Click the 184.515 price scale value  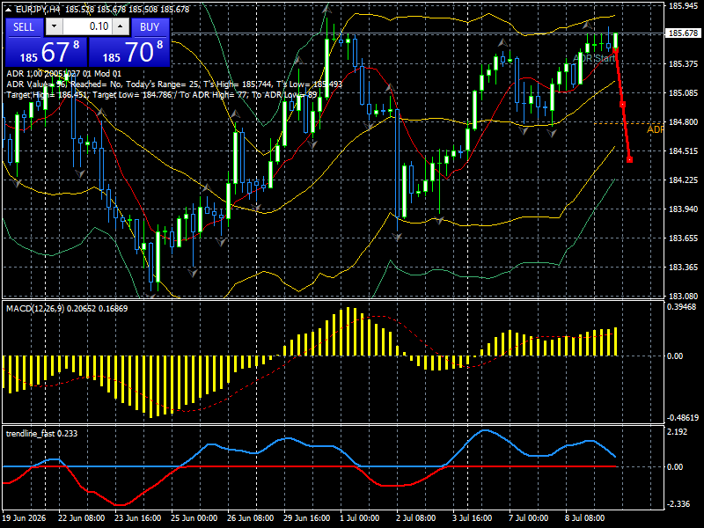point(684,150)
